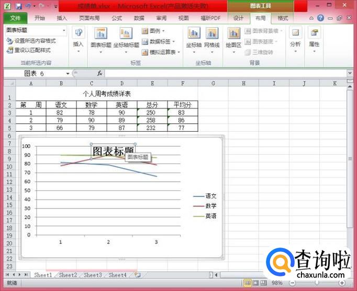Click the Excel application icon in title bar
The image size is (357, 291).
pyautogui.click(x=7, y=6)
